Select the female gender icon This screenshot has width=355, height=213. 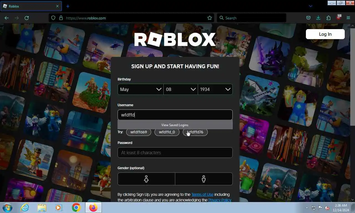tap(146, 179)
